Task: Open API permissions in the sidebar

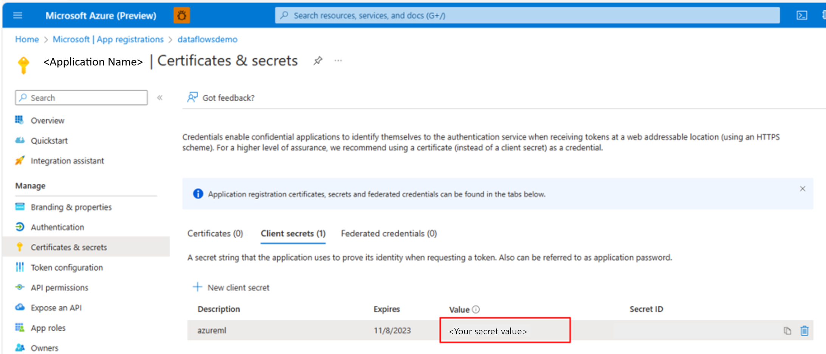Action: tap(60, 287)
